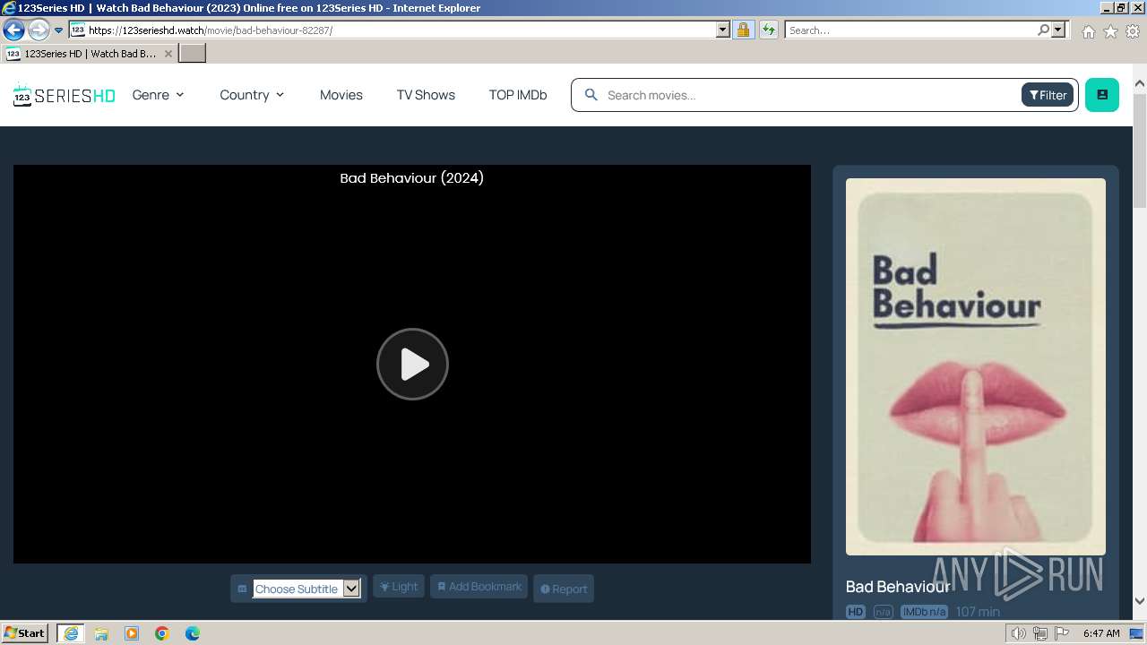Open the recent pages dropdown arrow
This screenshot has width=1147, height=645.
58,30
